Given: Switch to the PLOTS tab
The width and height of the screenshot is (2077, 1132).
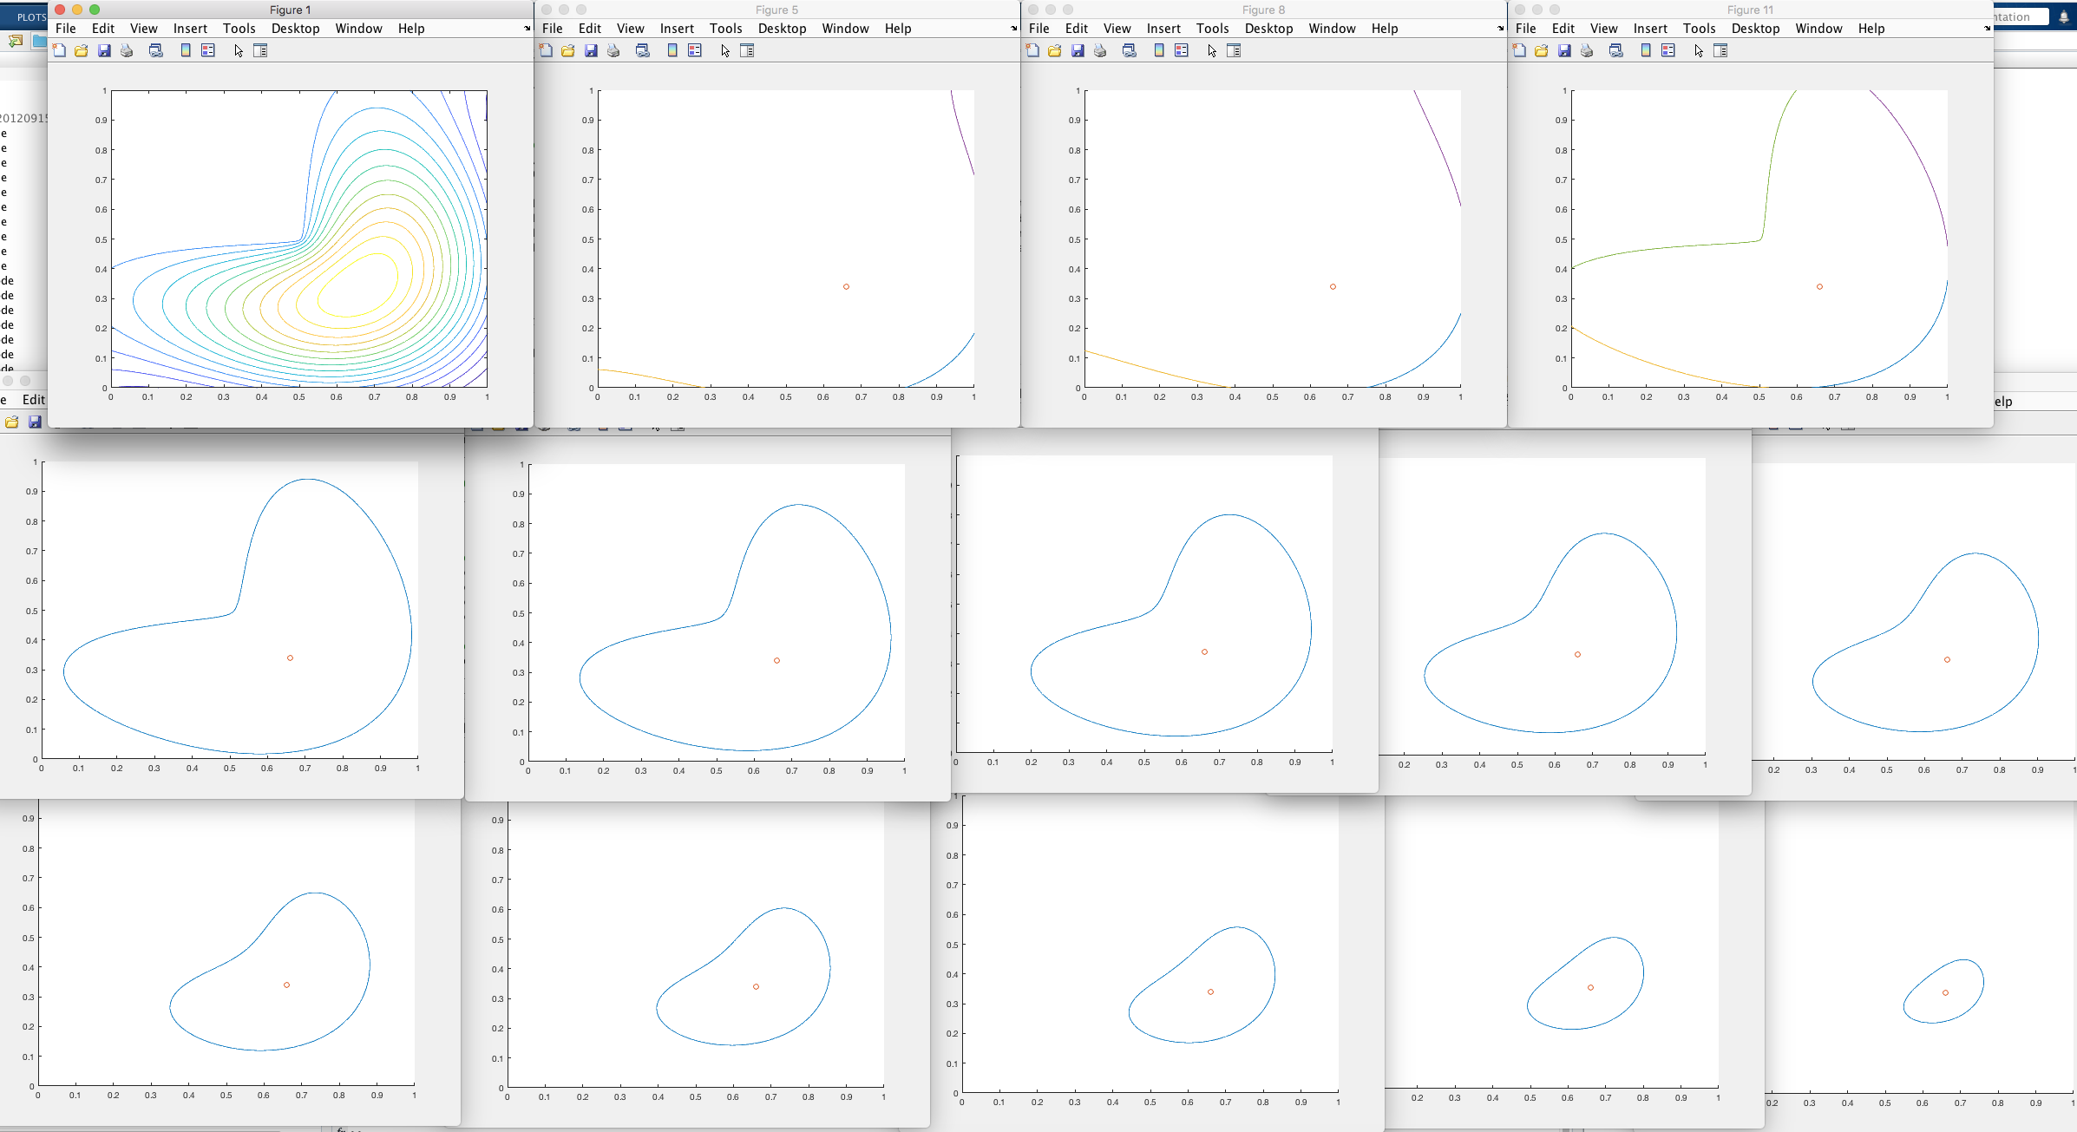Looking at the screenshot, I should coord(31,16).
